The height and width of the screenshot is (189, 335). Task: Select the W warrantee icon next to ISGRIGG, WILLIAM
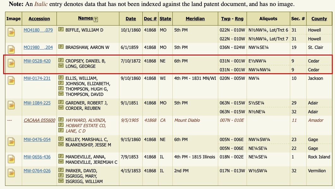coord(61,181)
